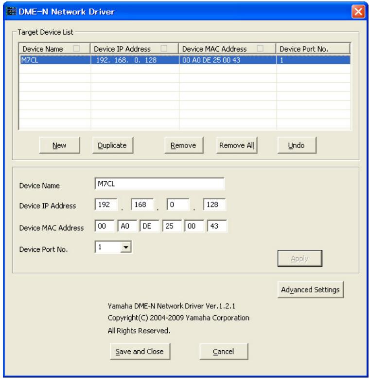This screenshot has height=379, width=369.
Task: Open Advanced Settings
Action: (x=310, y=289)
